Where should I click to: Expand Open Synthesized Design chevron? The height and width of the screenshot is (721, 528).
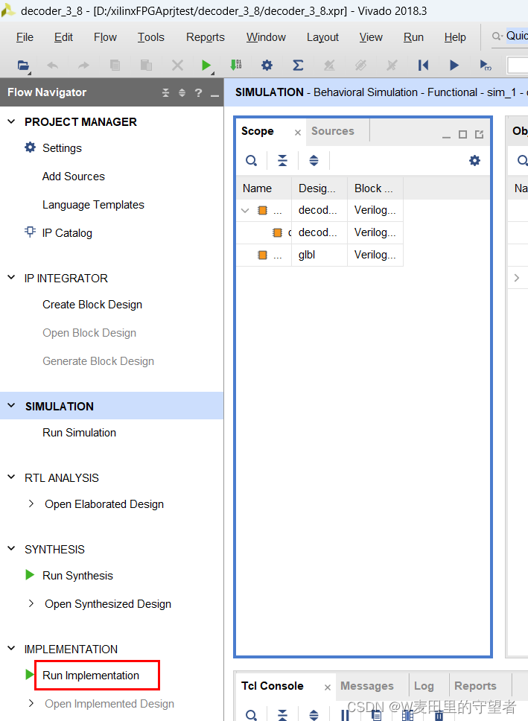31,604
